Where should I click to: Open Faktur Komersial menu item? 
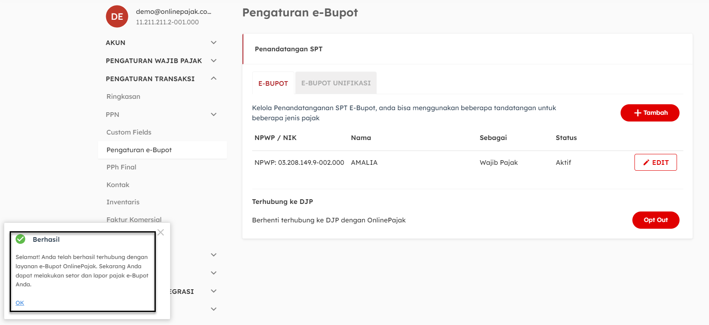pos(134,219)
